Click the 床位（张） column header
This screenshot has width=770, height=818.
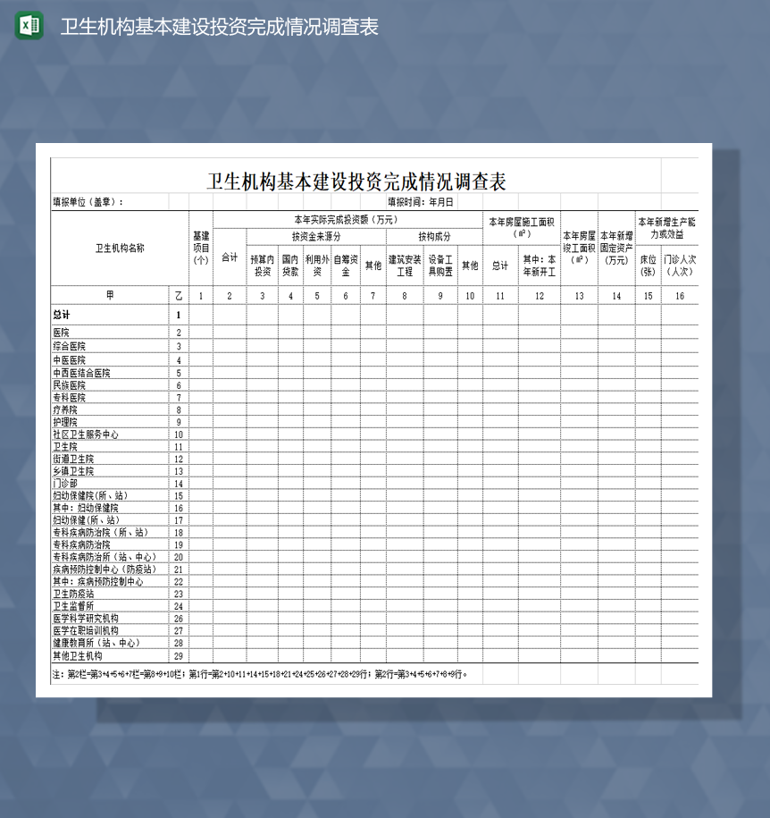(646, 266)
